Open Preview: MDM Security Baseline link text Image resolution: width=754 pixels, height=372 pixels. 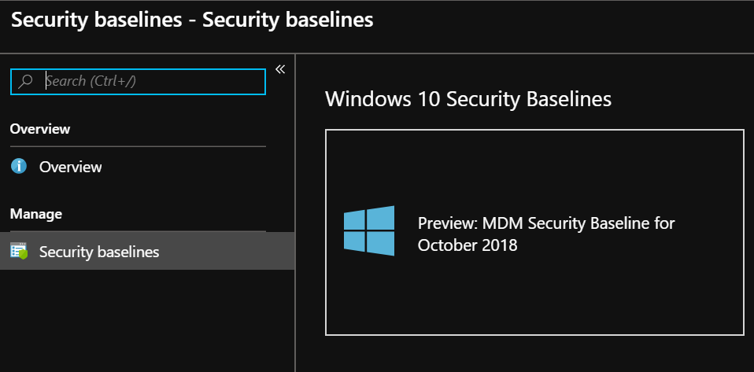point(545,223)
